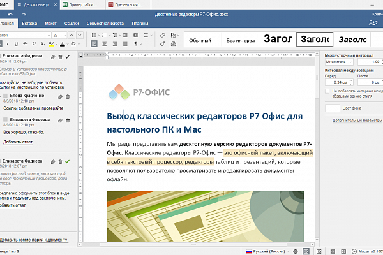Copy style with the paintbrush tool
Screen dimensions: 383x255
[163, 44]
